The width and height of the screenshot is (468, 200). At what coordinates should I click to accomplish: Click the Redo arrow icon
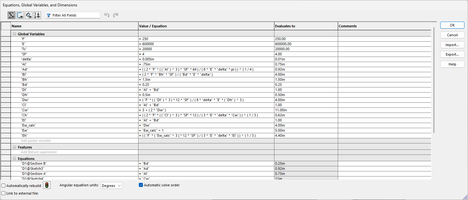[116, 15]
